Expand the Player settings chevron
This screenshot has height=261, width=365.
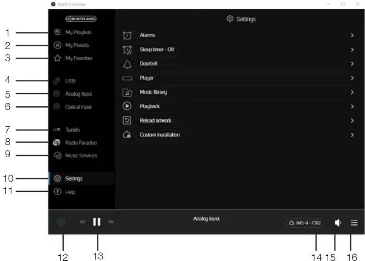click(x=352, y=78)
